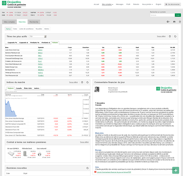Viewport: 183px width, 176px height.
Task: Open symbol link for First Quantum Minerals
Action: (x=40, y=56)
